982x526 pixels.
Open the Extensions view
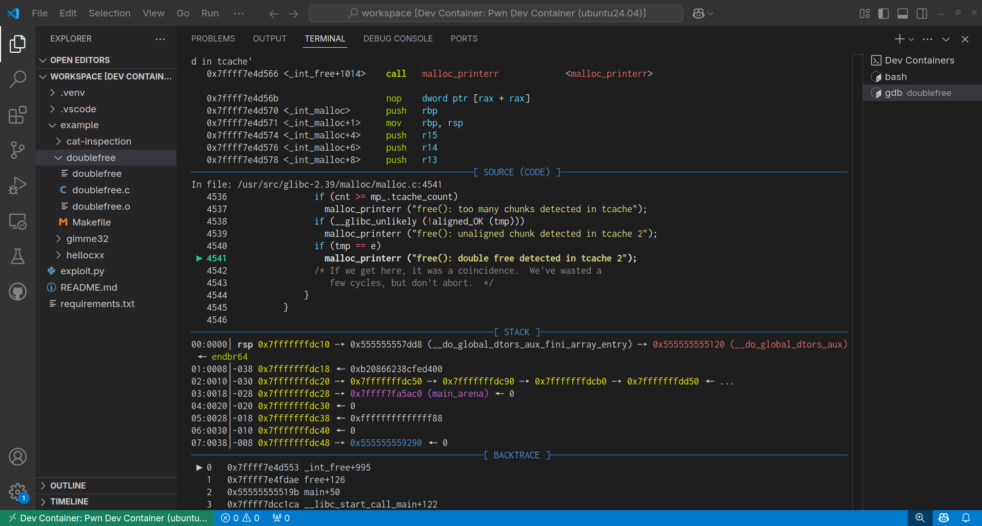[x=17, y=115]
